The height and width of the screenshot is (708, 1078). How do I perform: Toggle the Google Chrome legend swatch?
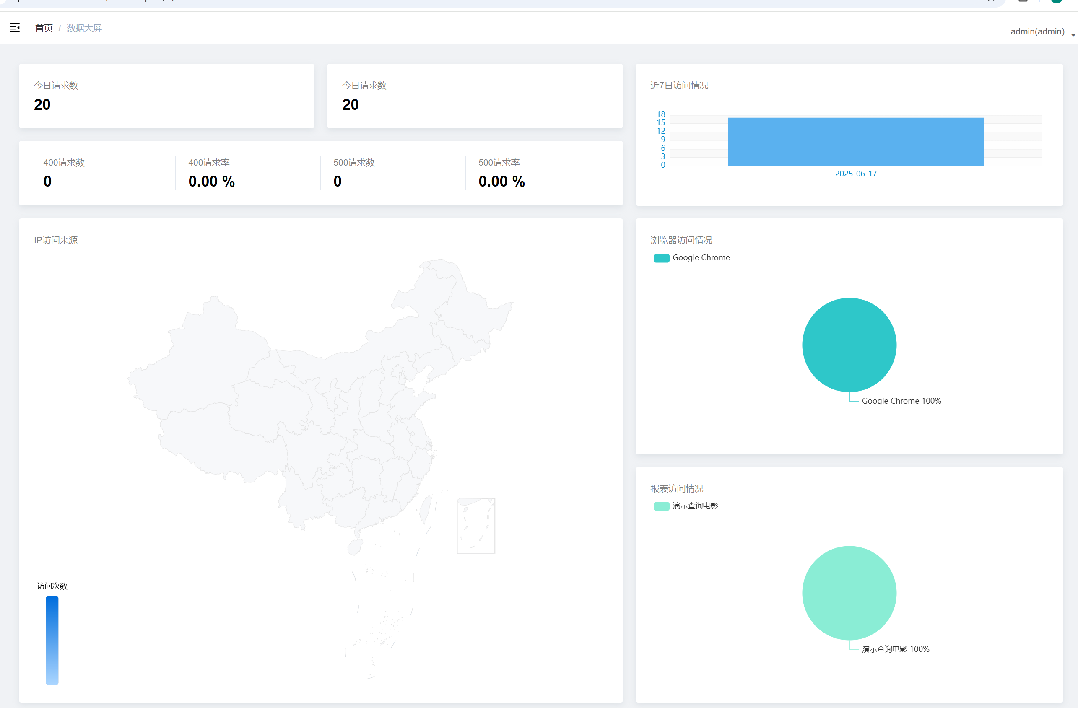click(661, 258)
